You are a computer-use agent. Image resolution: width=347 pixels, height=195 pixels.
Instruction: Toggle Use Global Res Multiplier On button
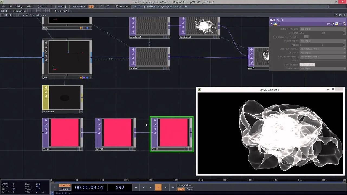tap(306, 37)
